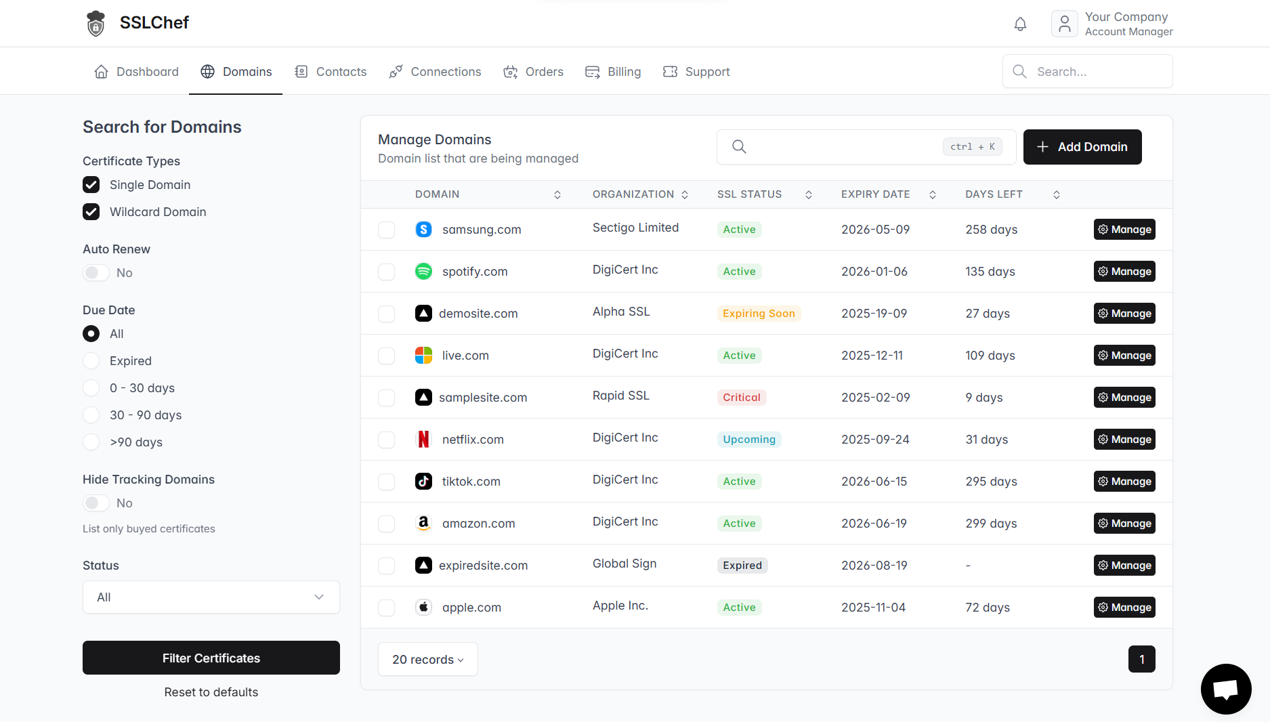Select the 0 - 30 days radio
The height and width of the screenshot is (722, 1270).
click(91, 388)
